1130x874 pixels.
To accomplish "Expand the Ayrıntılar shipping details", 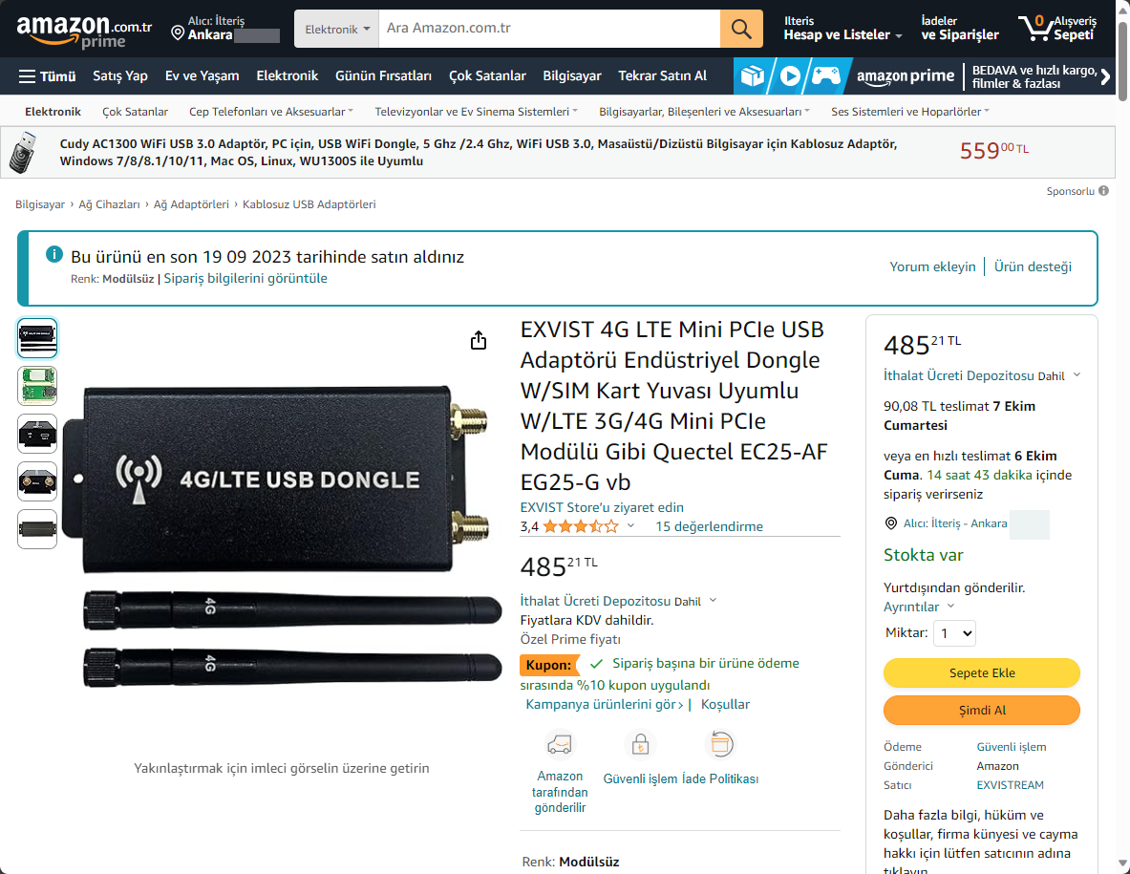I will [919, 607].
